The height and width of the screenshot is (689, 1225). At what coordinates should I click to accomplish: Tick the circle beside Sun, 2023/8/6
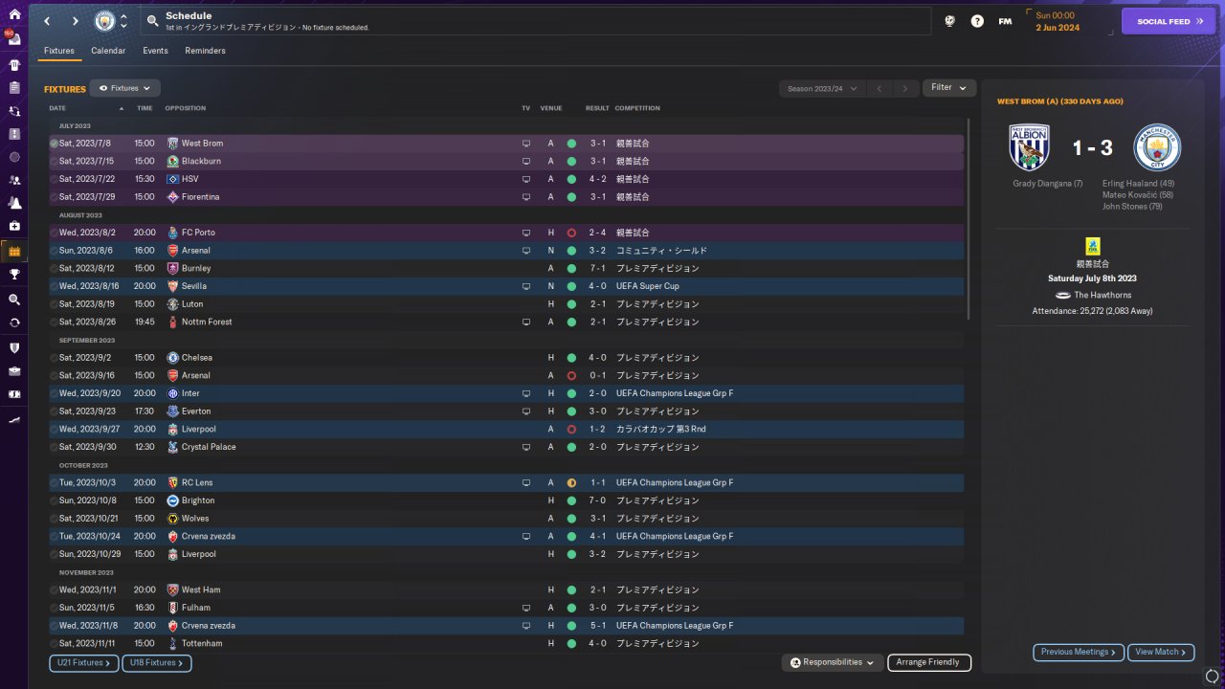pos(55,251)
